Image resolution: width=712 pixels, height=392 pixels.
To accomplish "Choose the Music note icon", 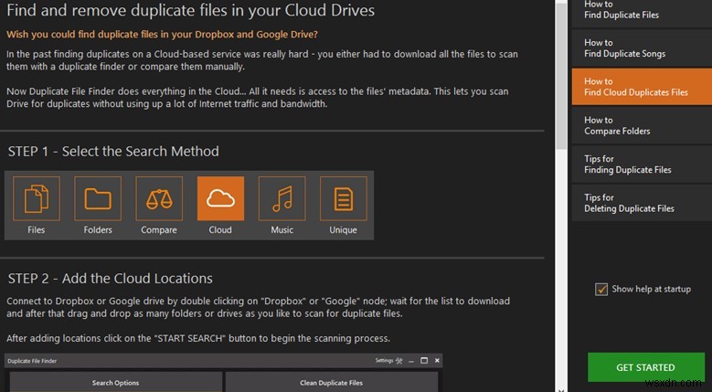I will pos(282,200).
